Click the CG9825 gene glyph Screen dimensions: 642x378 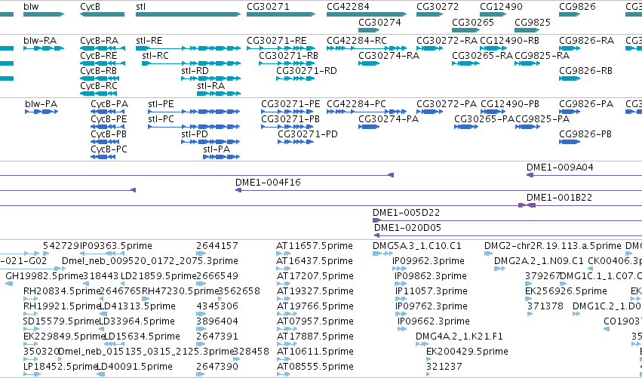527,30
